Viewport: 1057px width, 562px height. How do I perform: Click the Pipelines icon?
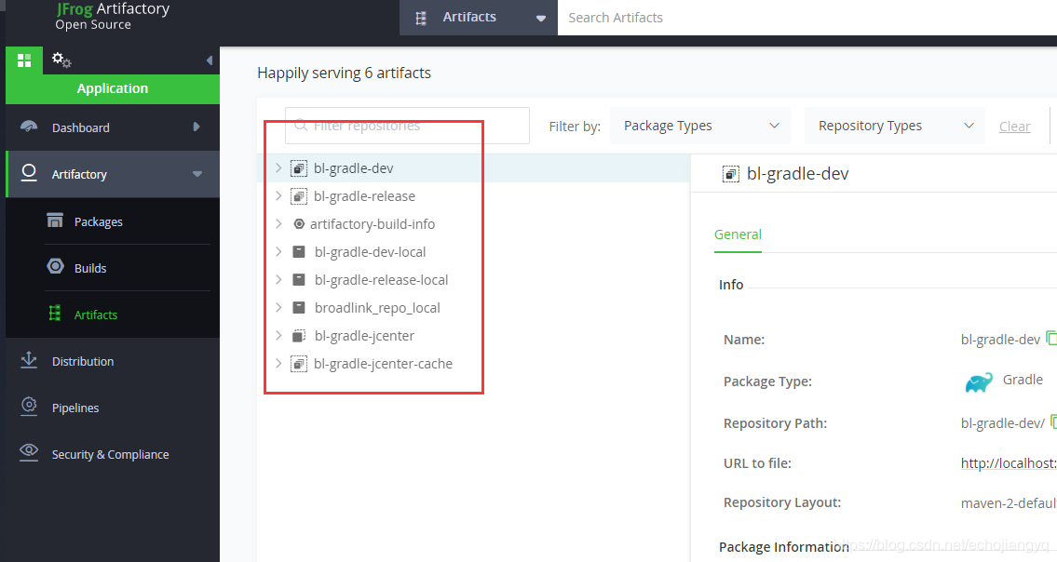pyautogui.click(x=29, y=407)
